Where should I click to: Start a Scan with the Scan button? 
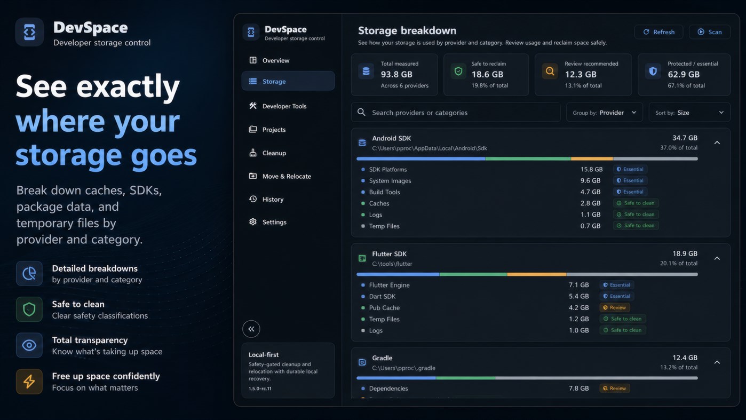pos(709,32)
